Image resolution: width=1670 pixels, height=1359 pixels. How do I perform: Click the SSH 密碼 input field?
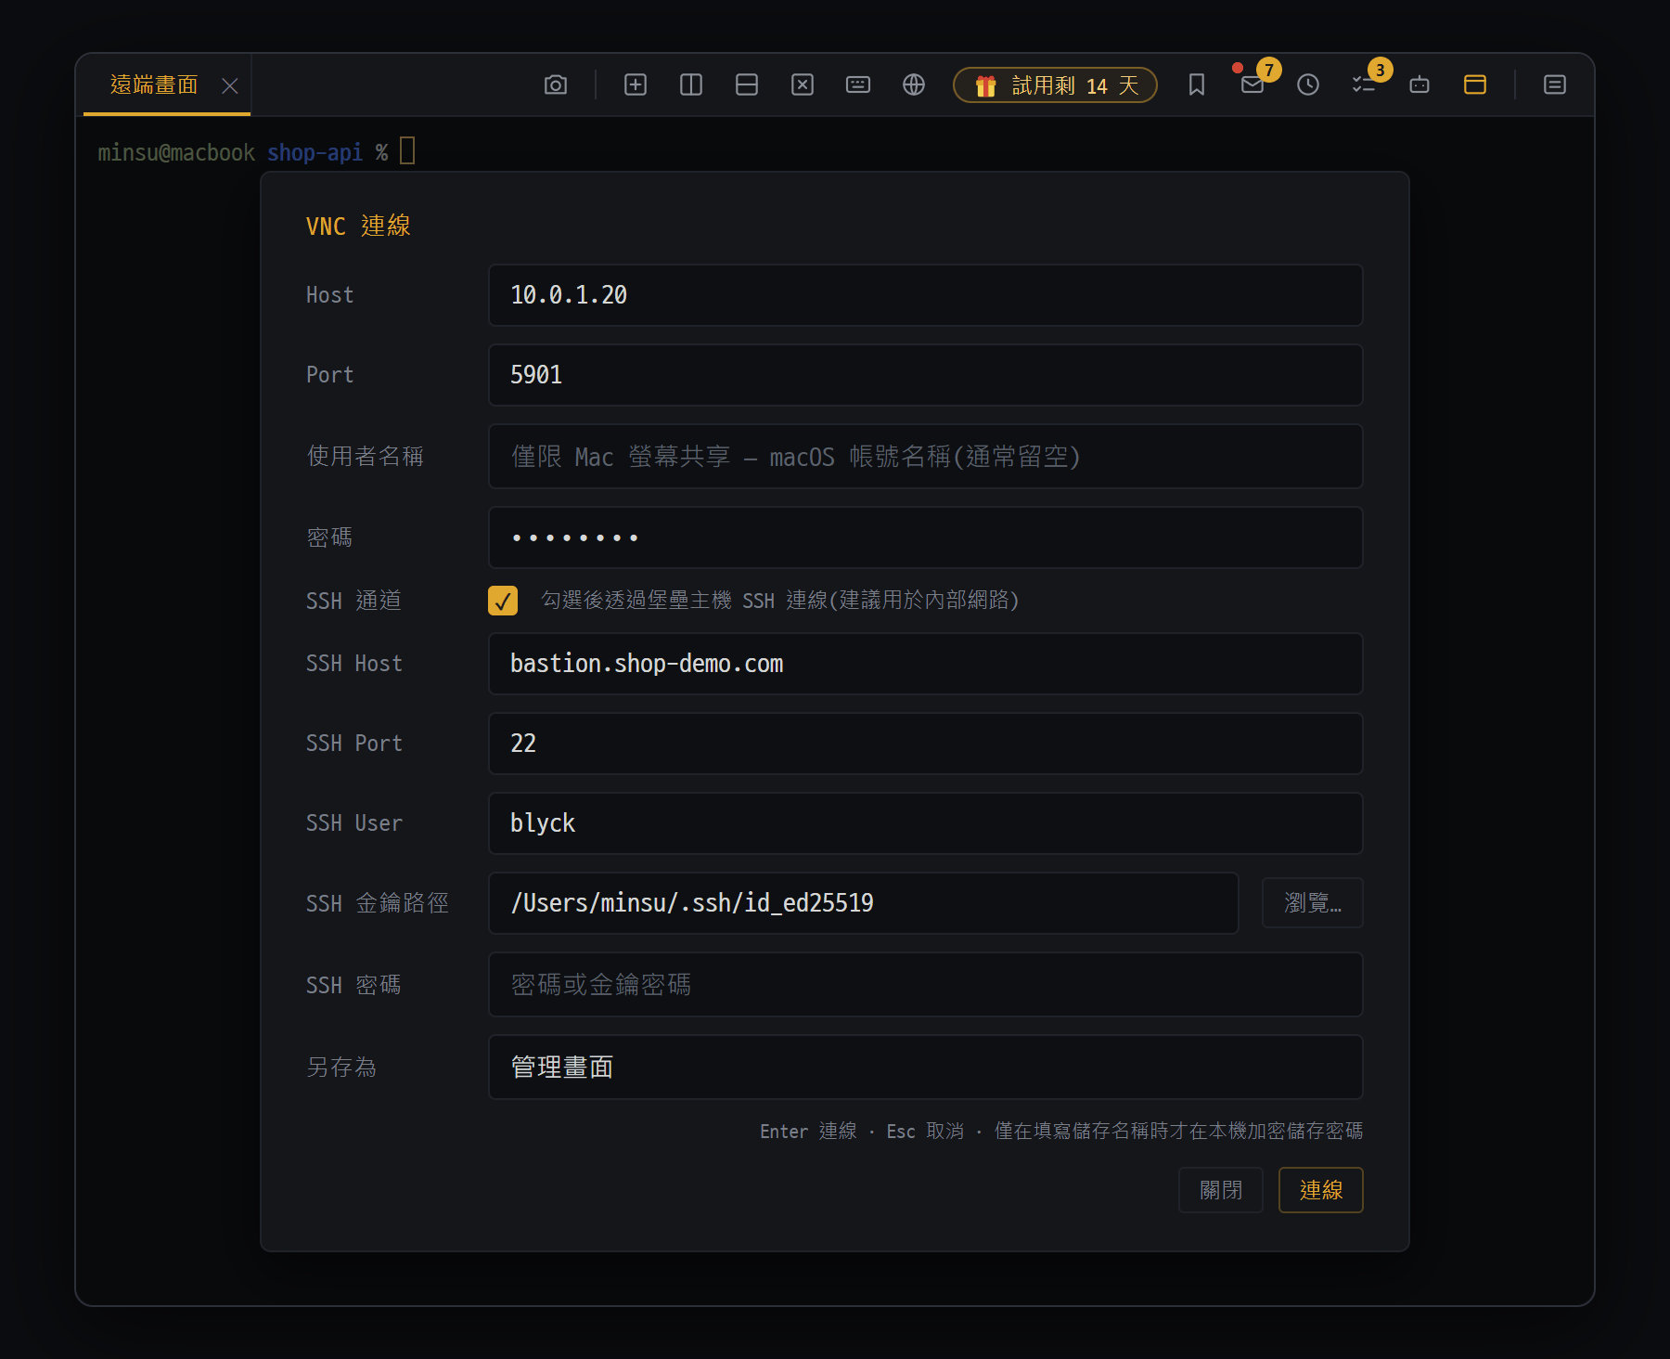925,985
